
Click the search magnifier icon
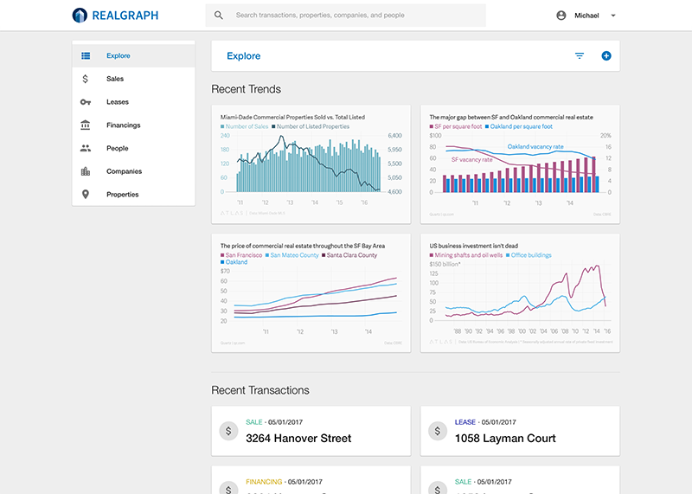pyautogui.click(x=219, y=16)
